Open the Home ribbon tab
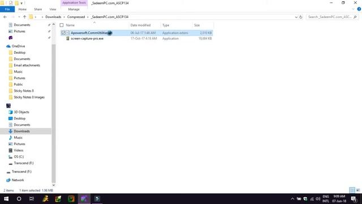Screen dimensions: 362x204 pos(23,9)
